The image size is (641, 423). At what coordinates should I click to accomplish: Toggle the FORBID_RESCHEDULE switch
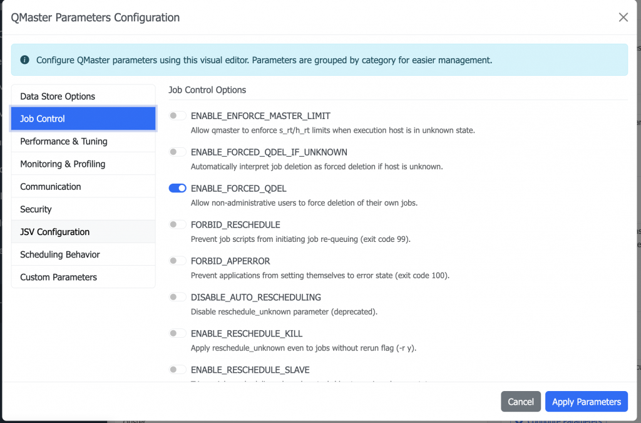coord(178,224)
